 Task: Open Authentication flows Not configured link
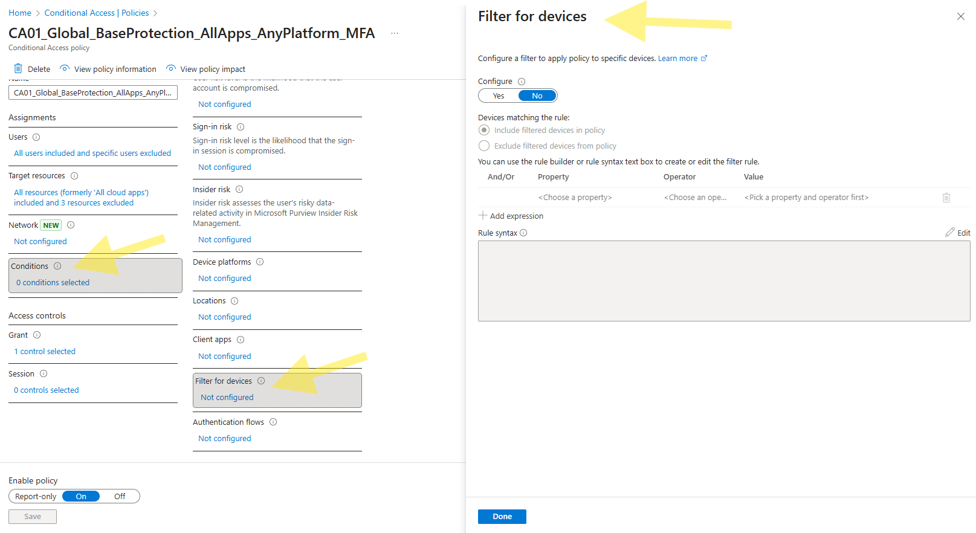point(225,439)
